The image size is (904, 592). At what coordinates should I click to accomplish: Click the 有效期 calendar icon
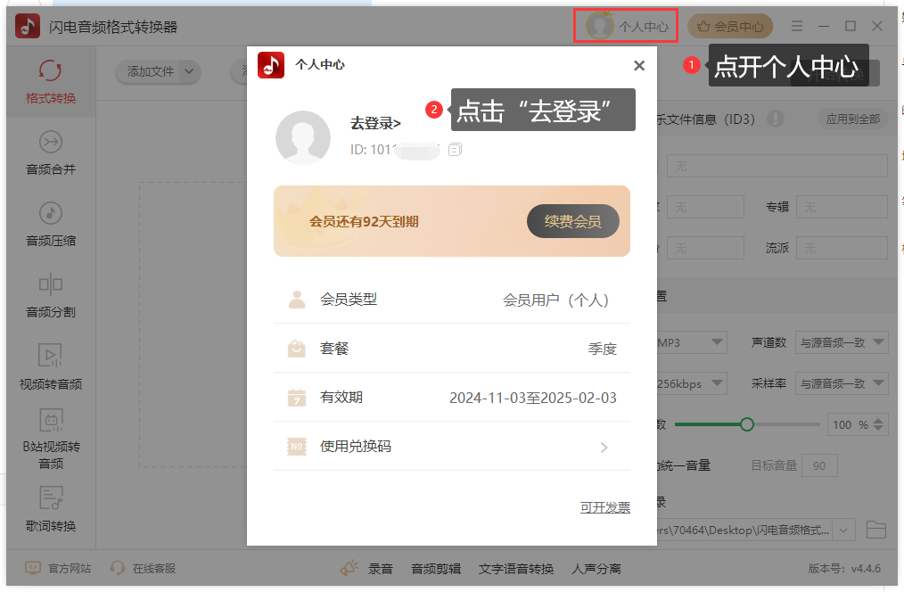pos(297,398)
